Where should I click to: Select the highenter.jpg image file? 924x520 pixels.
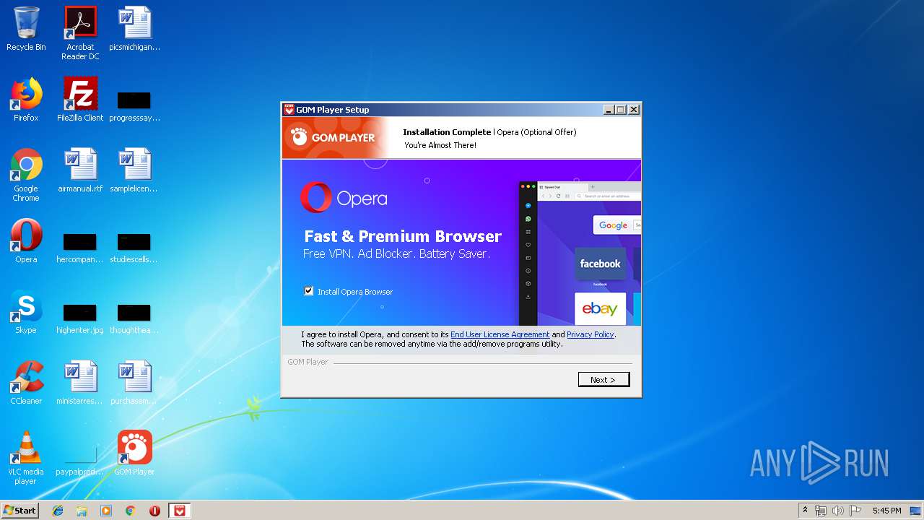coord(80,319)
